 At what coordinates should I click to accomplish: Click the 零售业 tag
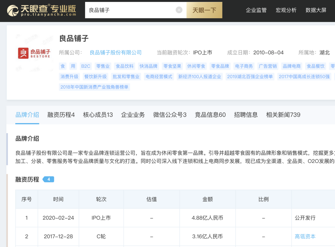103,66
